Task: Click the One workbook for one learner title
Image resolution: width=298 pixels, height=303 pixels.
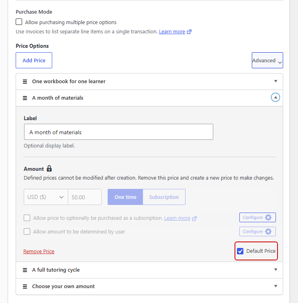Action: (69, 81)
